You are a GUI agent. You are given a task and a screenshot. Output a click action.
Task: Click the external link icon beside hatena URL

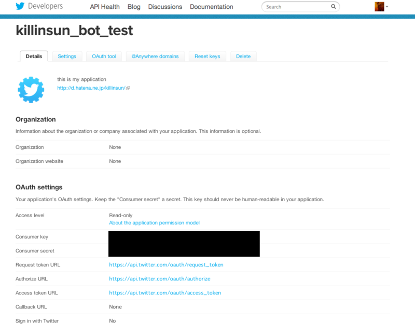(x=128, y=88)
